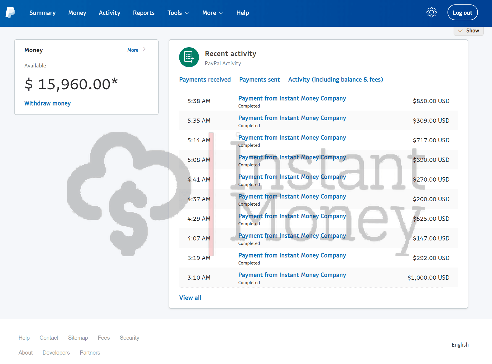Viewport: 492px width, 364px height.
Task: Open the Reports navigation item
Action: pyautogui.click(x=144, y=13)
